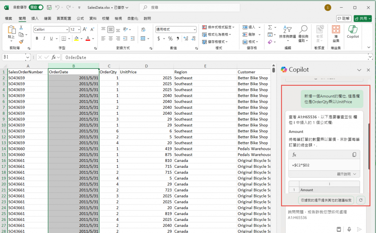Click the Copilot refresh suggestions icon
This screenshot has width=376, height=233.
point(361,200)
